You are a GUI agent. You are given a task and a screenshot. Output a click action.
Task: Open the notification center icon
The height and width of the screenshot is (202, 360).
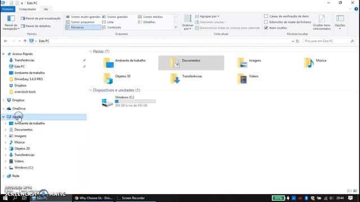tap(350, 198)
